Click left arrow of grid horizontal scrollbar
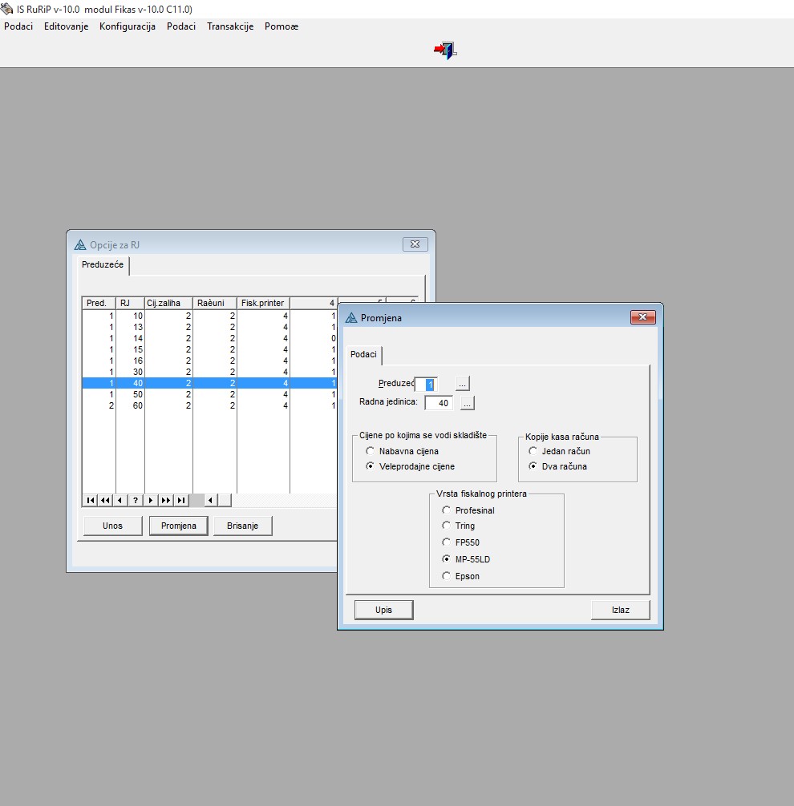This screenshot has width=794, height=806. (210, 501)
